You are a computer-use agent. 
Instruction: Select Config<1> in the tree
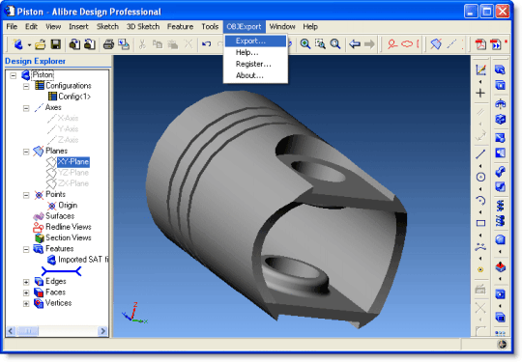point(74,97)
